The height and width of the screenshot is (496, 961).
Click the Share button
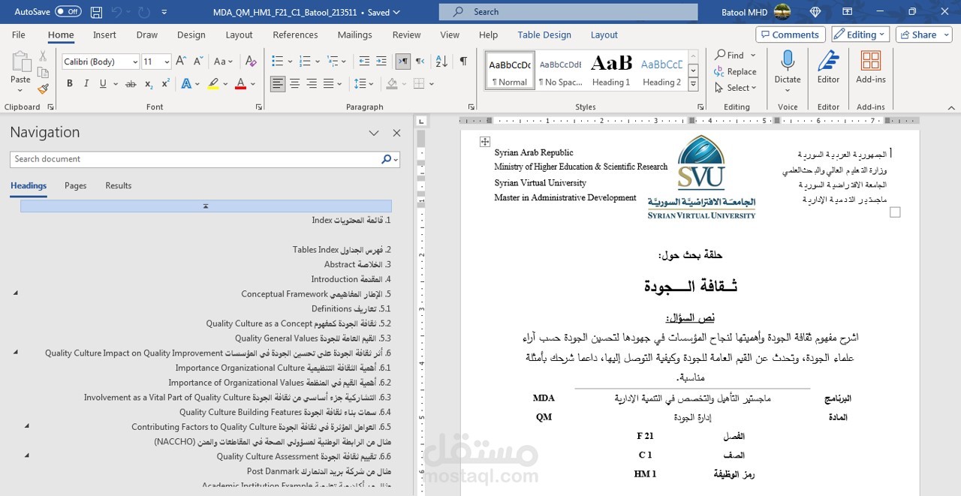[x=924, y=35]
